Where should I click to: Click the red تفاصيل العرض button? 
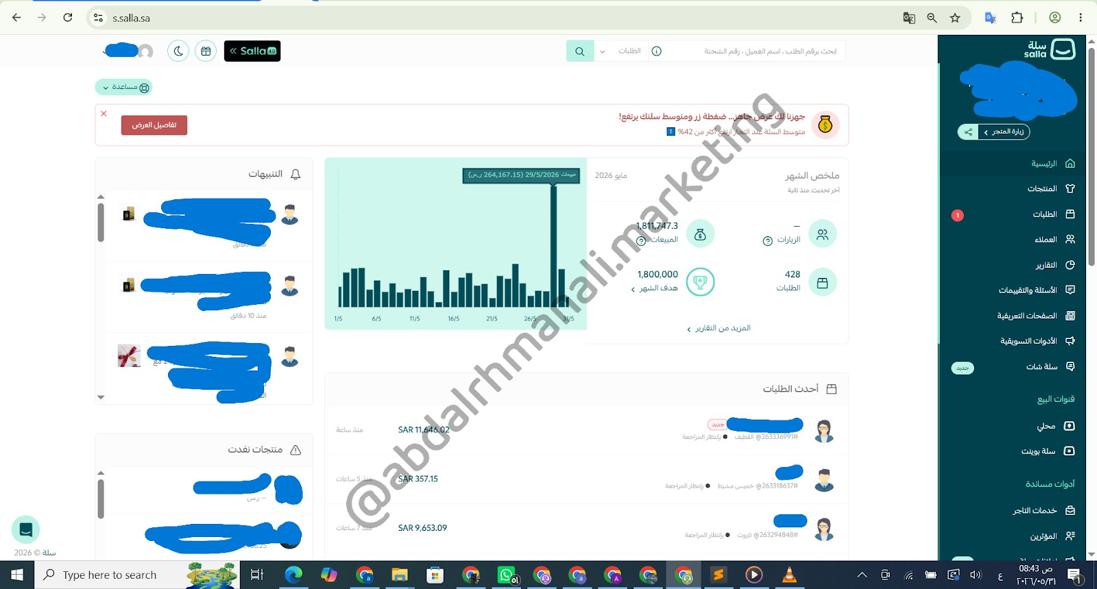[154, 125]
